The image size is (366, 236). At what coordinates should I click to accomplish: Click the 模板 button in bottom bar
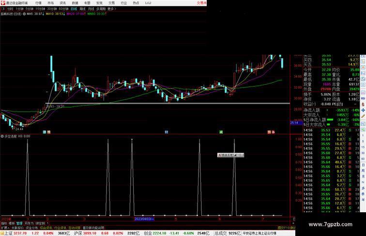(x=12, y=223)
